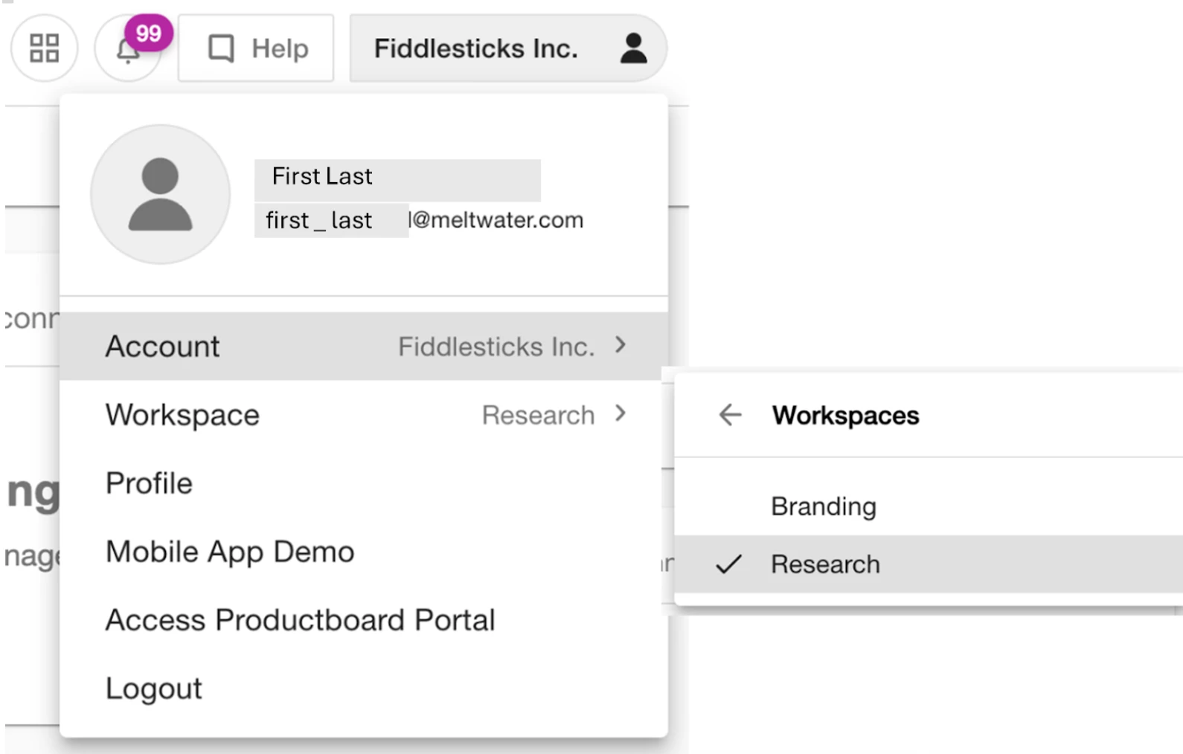Open the Profile menu item

(150, 483)
